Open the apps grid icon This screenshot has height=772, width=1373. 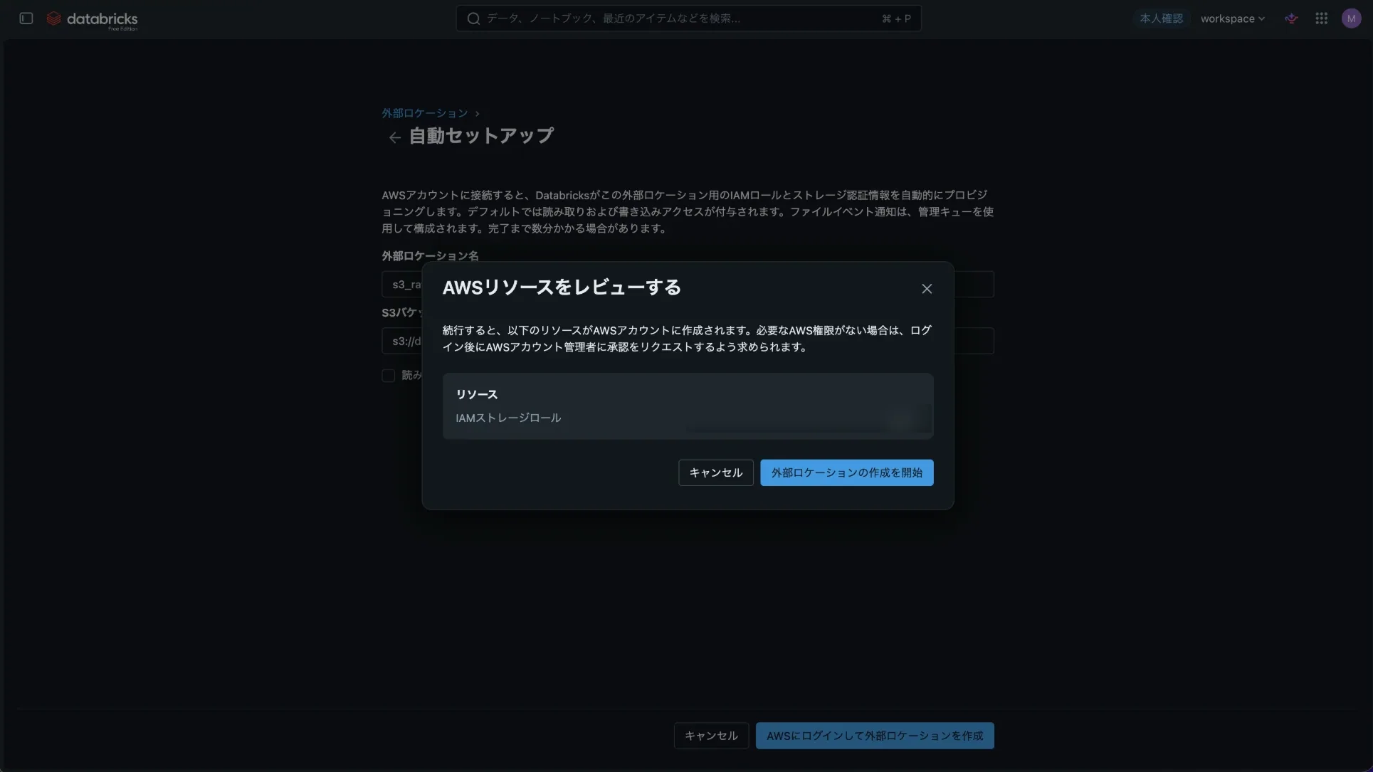click(x=1321, y=18)
